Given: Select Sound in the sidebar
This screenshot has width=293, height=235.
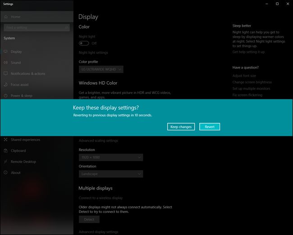Looking at the screenshot, I should 37,63.
